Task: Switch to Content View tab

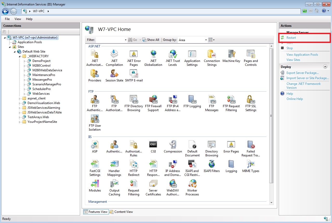Action: click(x=121, y=212)
